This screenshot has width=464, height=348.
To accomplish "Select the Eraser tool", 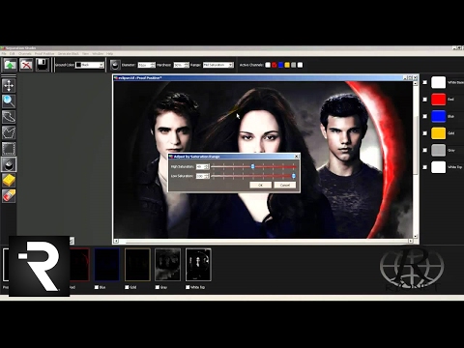I will (x=9, y=195).
